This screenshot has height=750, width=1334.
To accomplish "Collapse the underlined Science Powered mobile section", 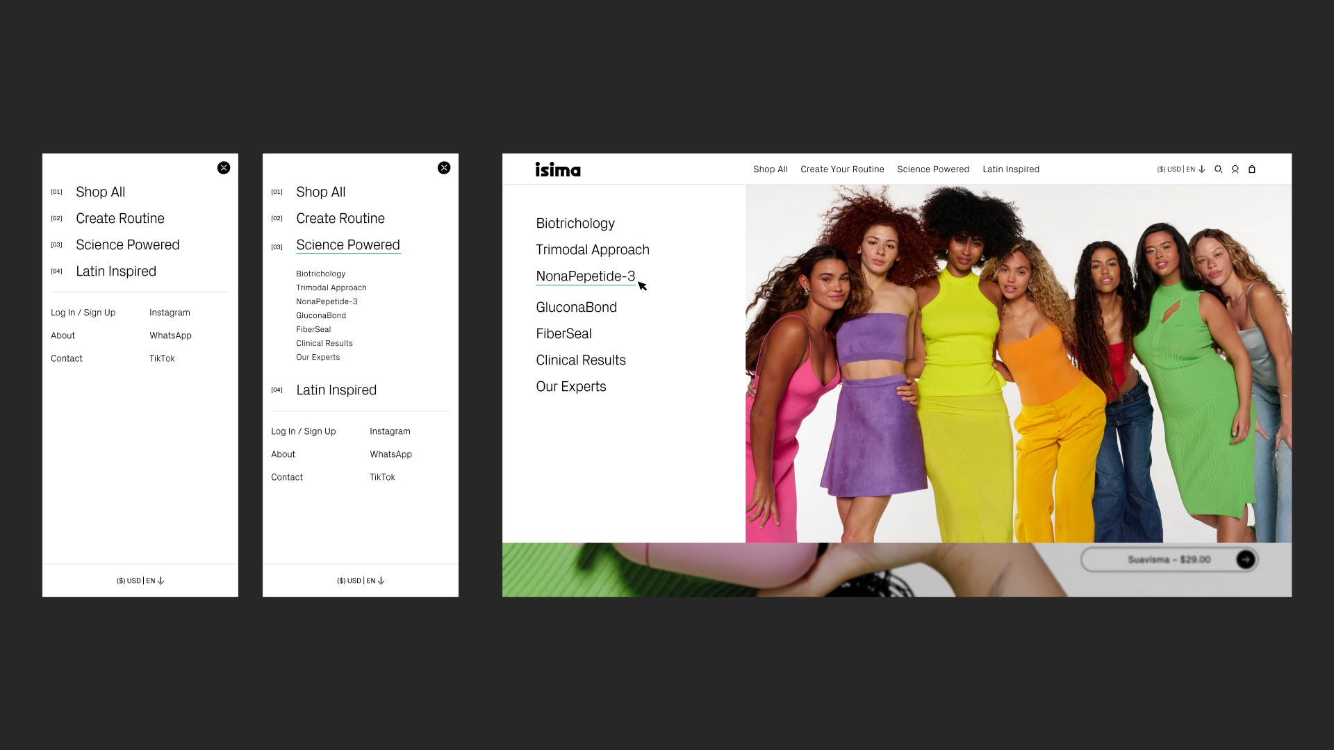I will [x=347, y=245].
